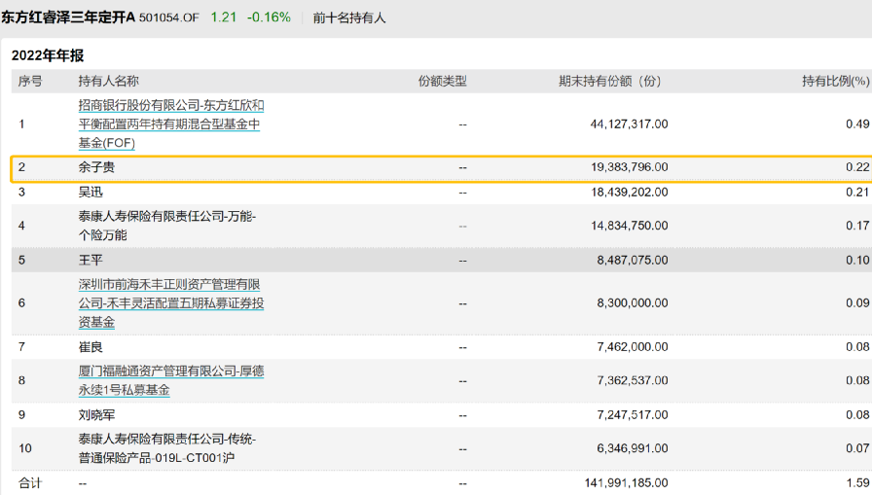Select holder name 王平
The height and width of the screenshot is (495, 872).
point(91,260)
